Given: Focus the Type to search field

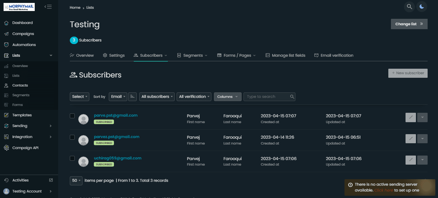Looking at the screenshot, I should (x=269, y=97).
